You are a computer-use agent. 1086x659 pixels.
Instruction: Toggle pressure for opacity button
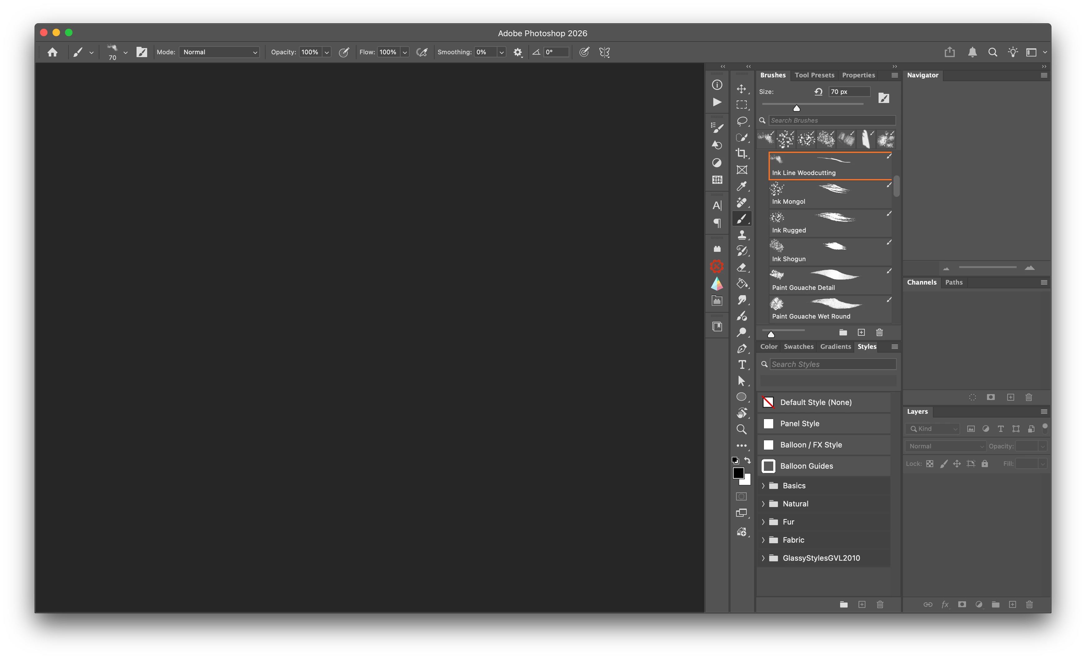[344, 52]
